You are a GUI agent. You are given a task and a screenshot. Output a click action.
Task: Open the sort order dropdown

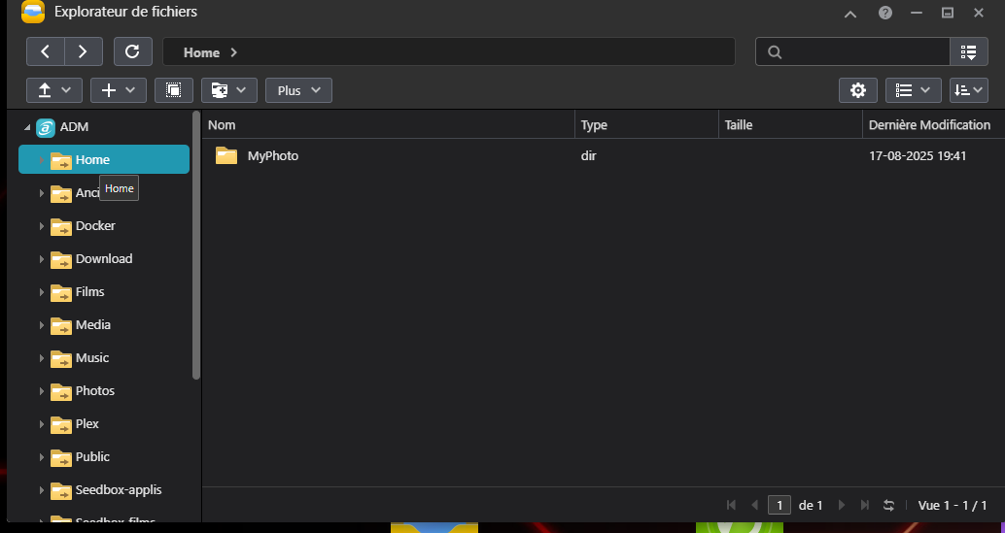pos(968,90)
